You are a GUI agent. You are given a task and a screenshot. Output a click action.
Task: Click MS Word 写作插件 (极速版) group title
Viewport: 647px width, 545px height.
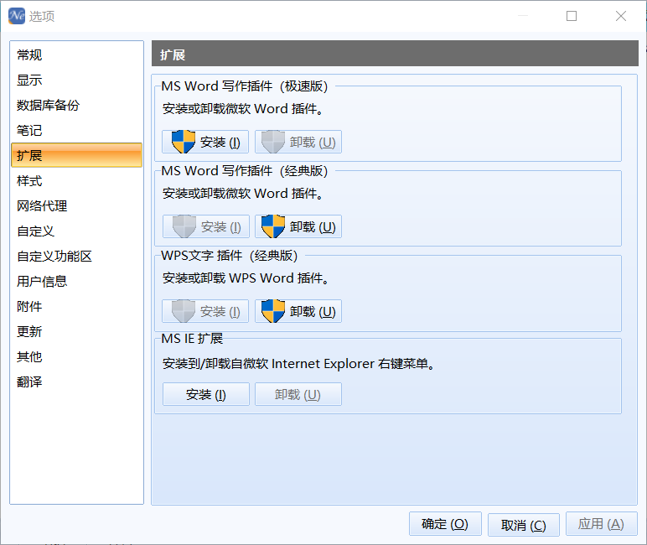click(244, 86)
